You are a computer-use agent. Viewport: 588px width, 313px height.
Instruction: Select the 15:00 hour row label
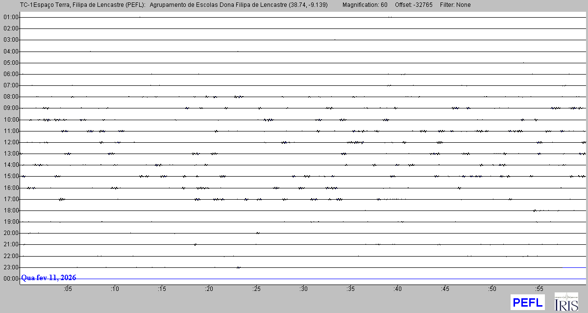pyautogui.click(x=10, y=176)
